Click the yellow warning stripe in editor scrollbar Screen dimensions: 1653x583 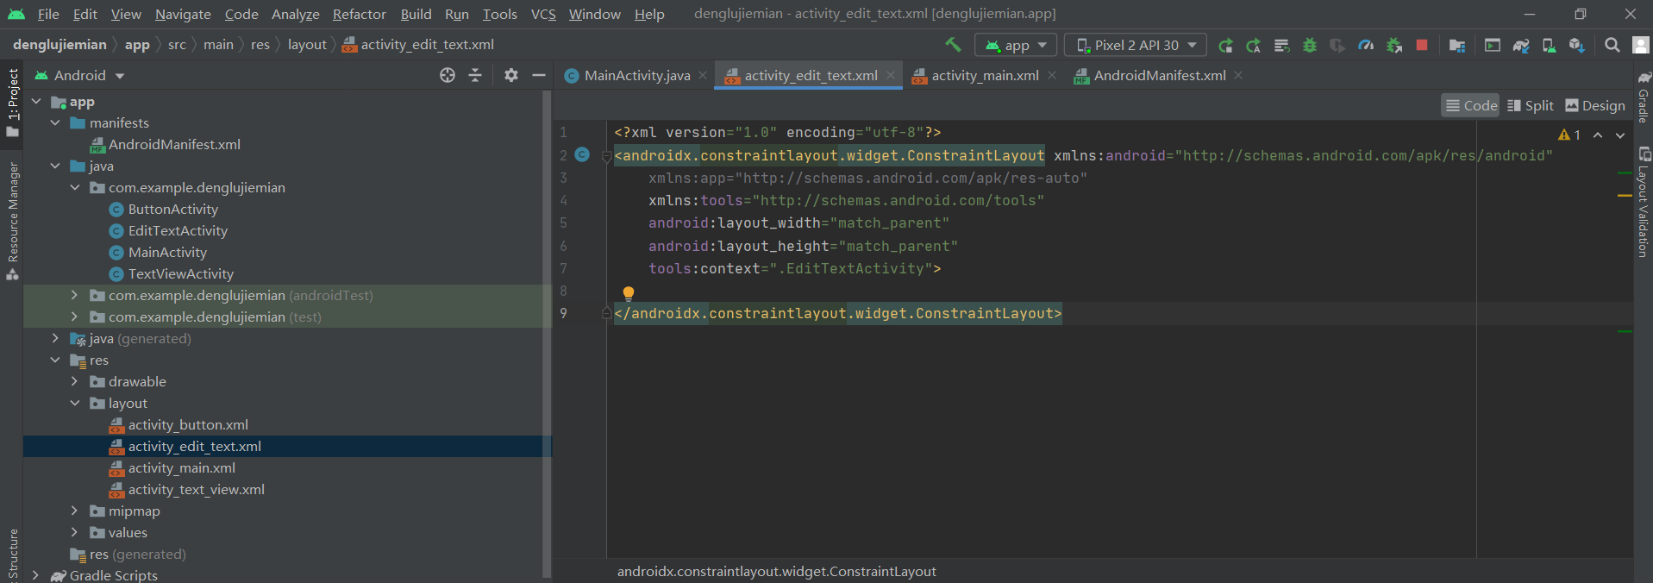pyautogui.click(x=1625, y=196)
